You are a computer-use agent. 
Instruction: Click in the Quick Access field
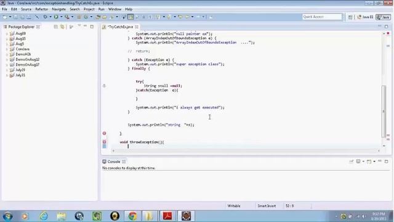(x=322, y=17)
